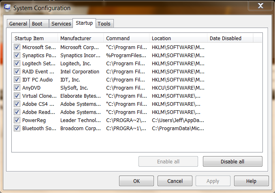
Task: Select the Virtual Clone... item name
Action: [x=39, y=96]
